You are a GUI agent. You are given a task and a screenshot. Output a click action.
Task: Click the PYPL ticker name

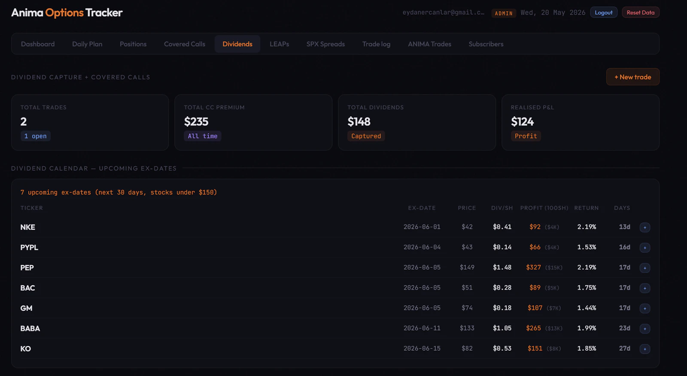[x=29, y=248]
